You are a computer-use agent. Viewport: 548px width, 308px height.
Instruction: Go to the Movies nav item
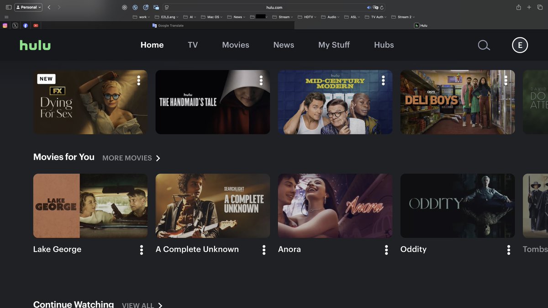point(236,45)
